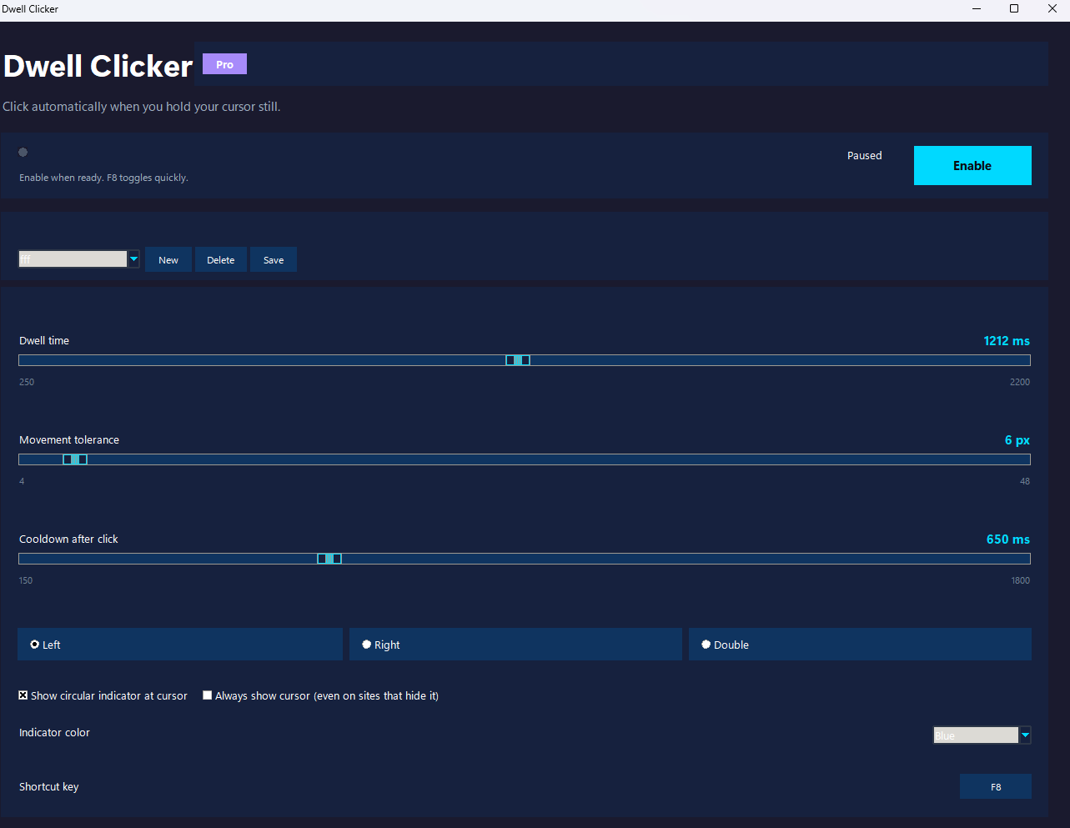
Task: Click the Movement tolerance slider thumb
Action: click(75, 459)
